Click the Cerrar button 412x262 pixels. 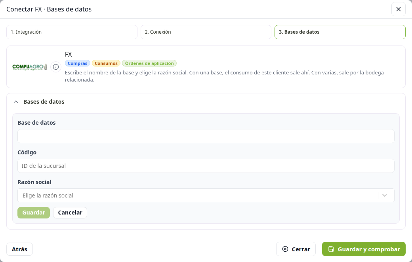[296, 249]
